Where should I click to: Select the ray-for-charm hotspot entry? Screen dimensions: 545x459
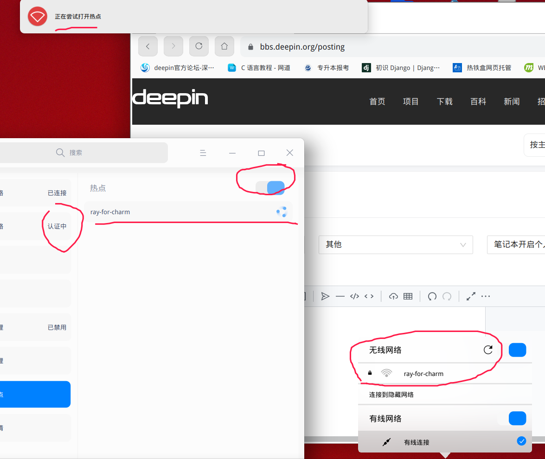coord(188,212)
